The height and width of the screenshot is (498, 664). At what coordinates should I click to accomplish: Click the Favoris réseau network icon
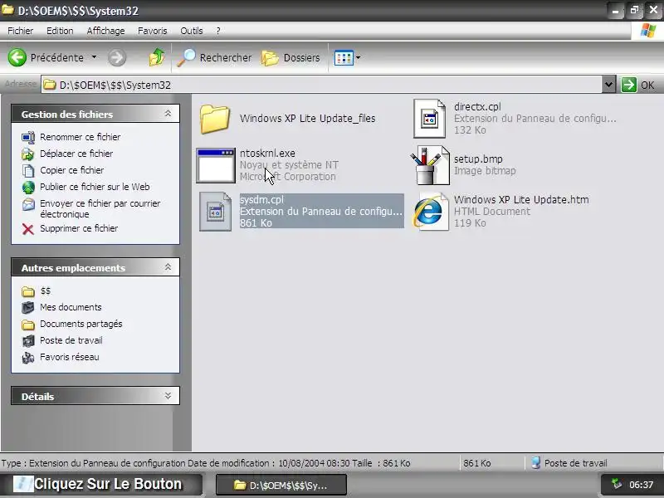coord(28,358)
